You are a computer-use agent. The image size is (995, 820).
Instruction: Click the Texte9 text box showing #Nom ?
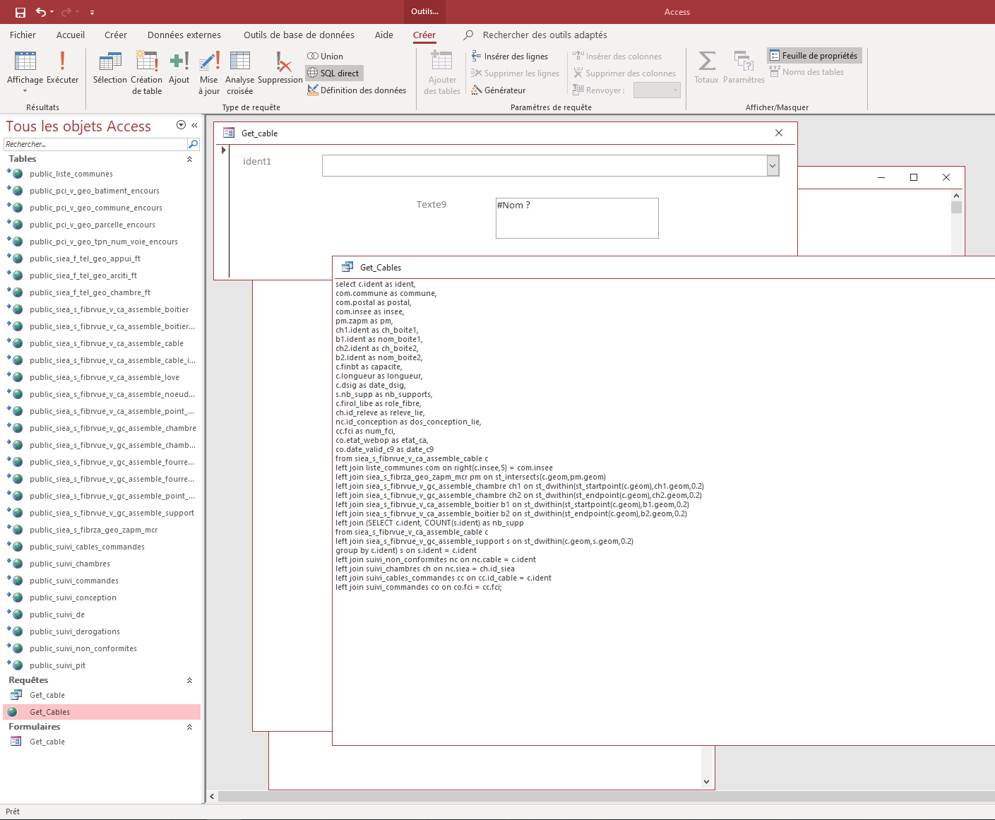[x=577, y=218]
